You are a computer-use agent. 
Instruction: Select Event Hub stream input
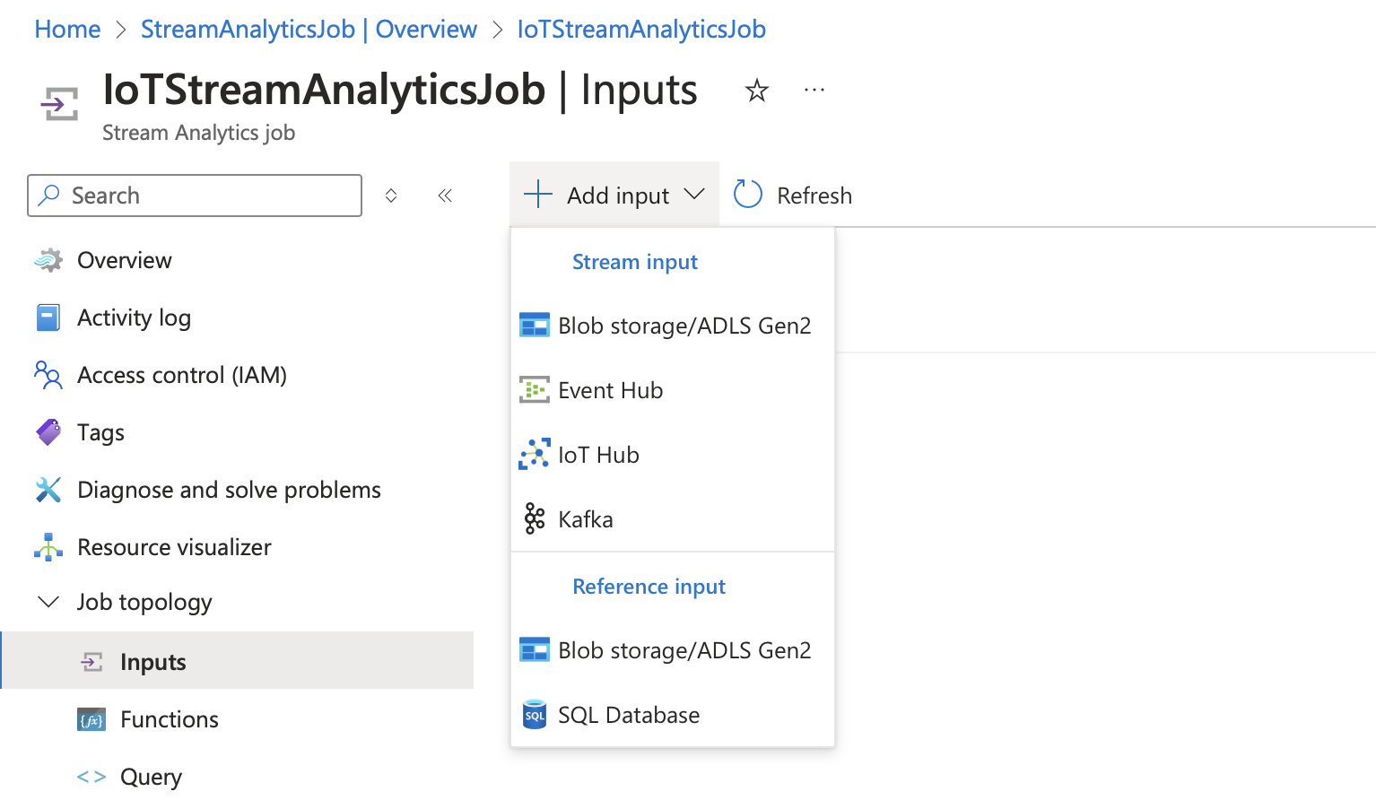click(610, 391)
